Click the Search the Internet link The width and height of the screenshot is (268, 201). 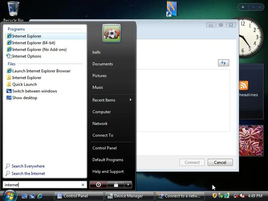[28, 174]
